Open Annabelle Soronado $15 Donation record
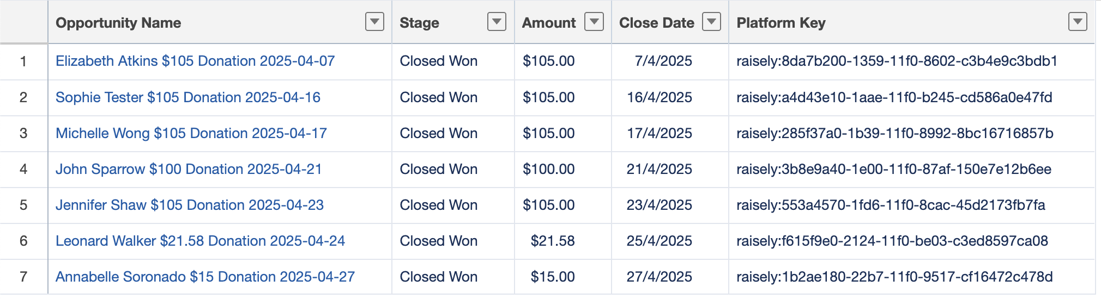This screenshot has width=1101, height=299. click(x=205, y=277)
